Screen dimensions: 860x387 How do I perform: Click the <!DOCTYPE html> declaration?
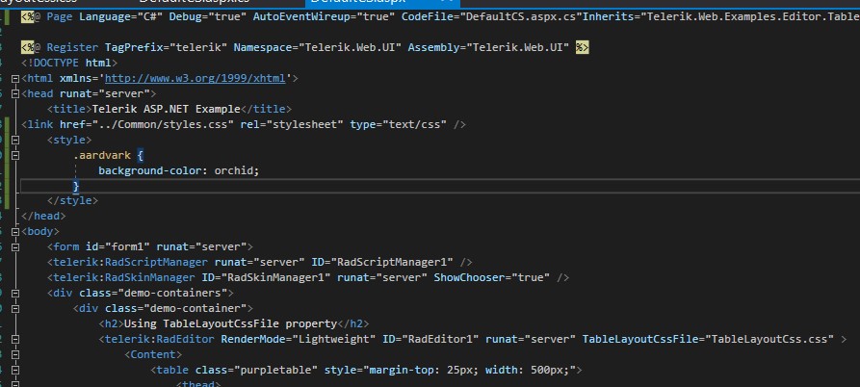[69, 63]
